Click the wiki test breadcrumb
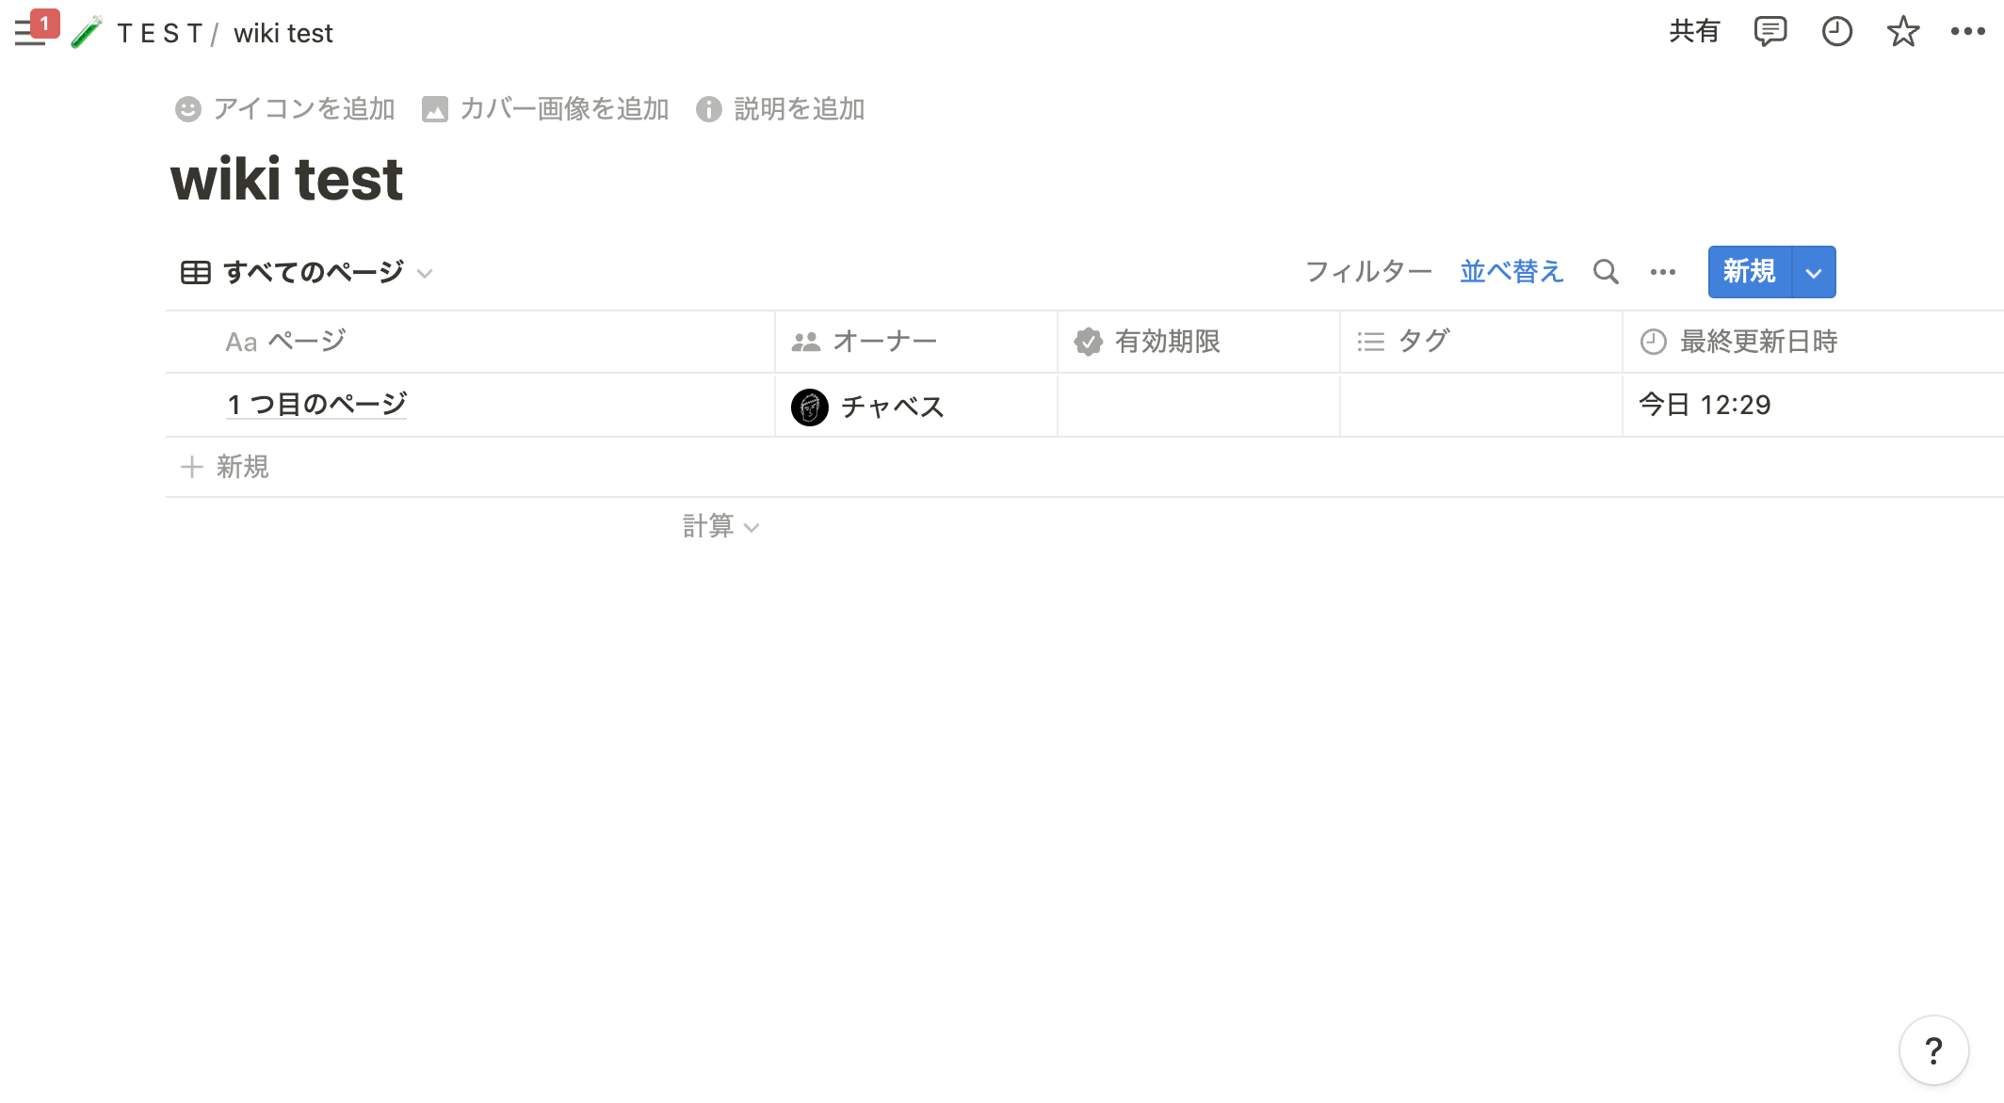The image size is (2004, 1103). tap(283, 33)
